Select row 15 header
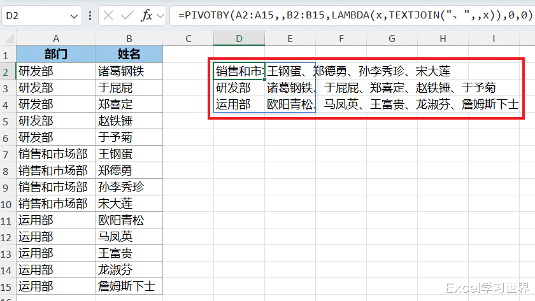 tap(6, 287)
